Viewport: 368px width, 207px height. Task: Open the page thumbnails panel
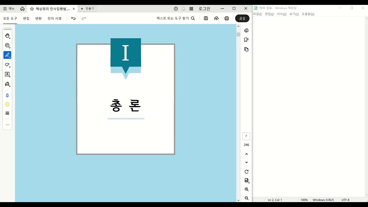[x=246, y=49]
